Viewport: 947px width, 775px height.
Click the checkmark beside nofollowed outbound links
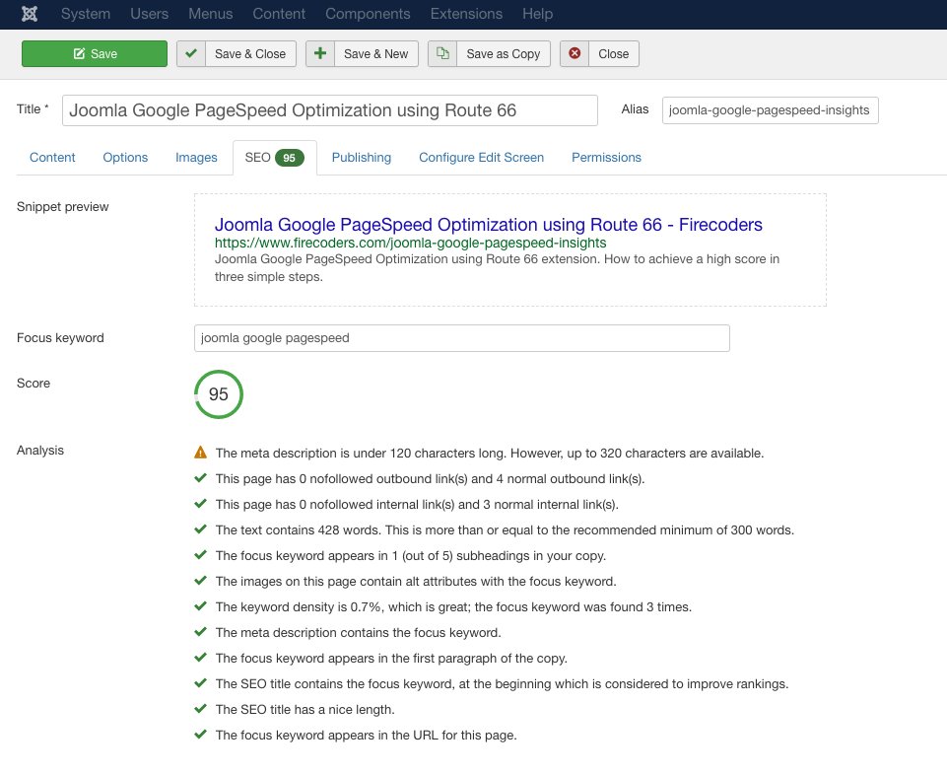point(200,478)
